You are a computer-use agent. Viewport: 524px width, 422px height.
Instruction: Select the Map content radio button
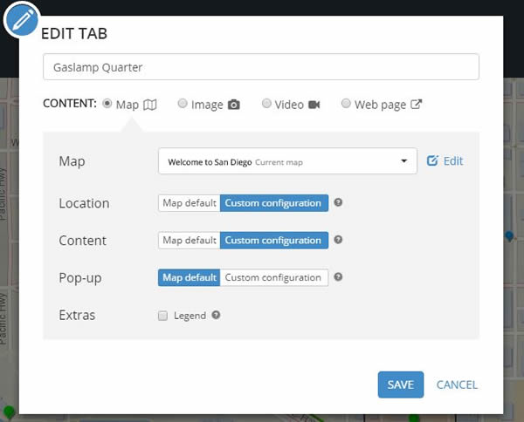tap(107, 104)
